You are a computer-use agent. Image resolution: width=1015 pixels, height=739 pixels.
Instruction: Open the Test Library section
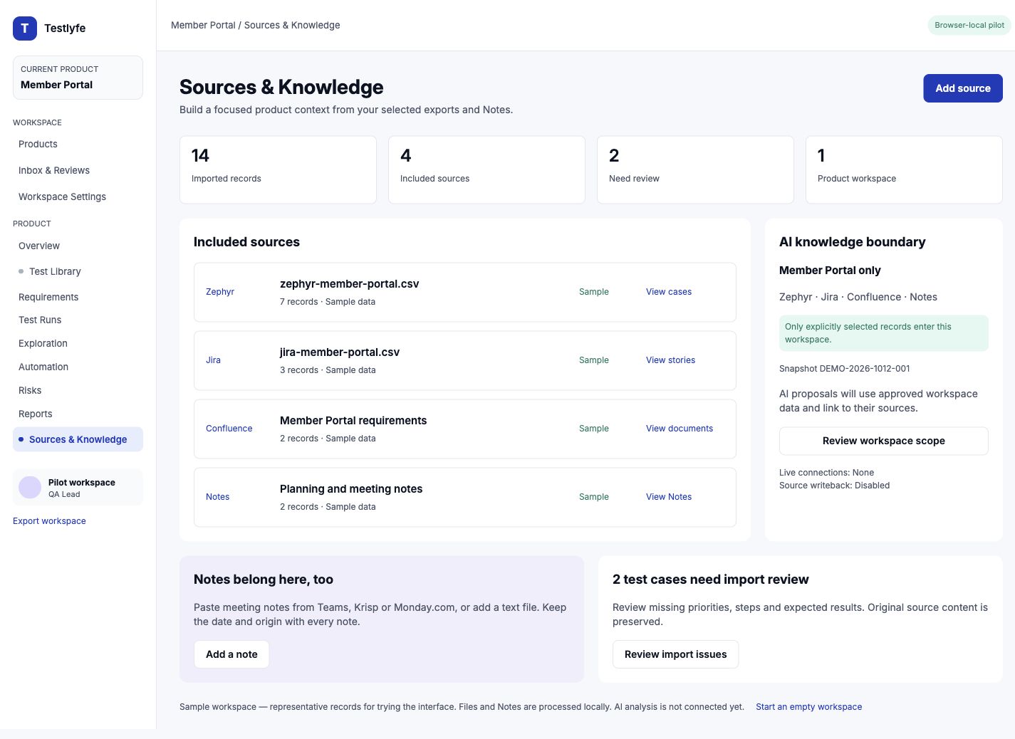tap(55, 271)
